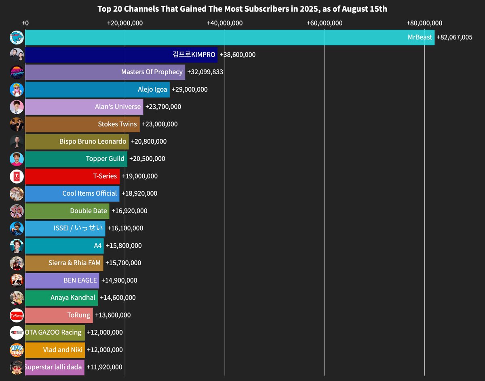Click the A4 bar label

pyautogui.click(x=98, y=245)
